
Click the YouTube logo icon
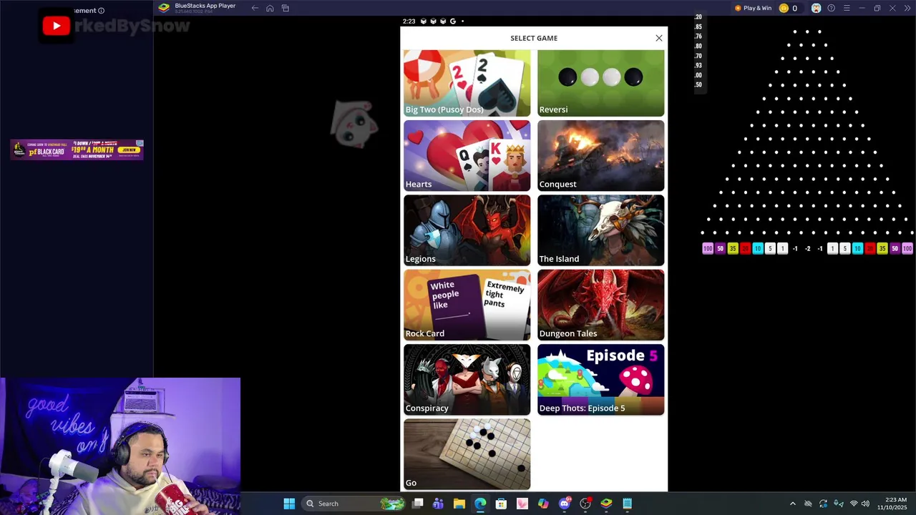[x=57, y=26]
